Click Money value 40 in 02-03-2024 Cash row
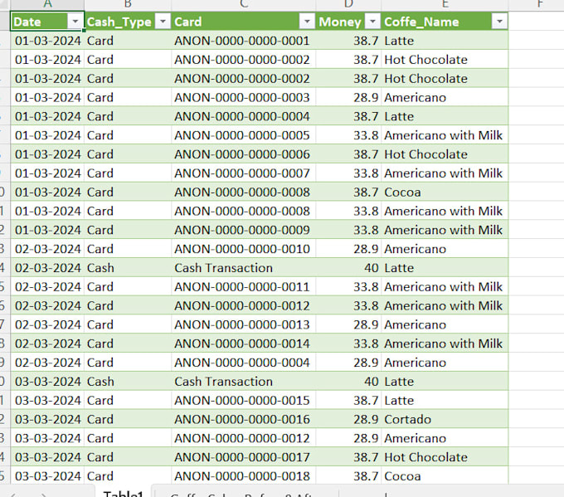This screenshot has width=564, height=497. pos(348,268)
